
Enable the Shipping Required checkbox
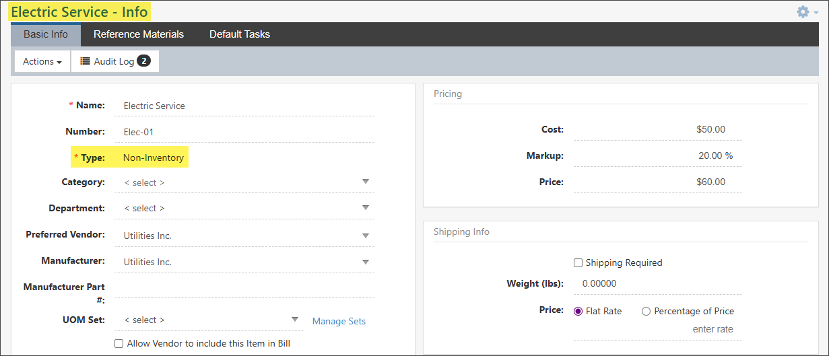coord(578,263)
